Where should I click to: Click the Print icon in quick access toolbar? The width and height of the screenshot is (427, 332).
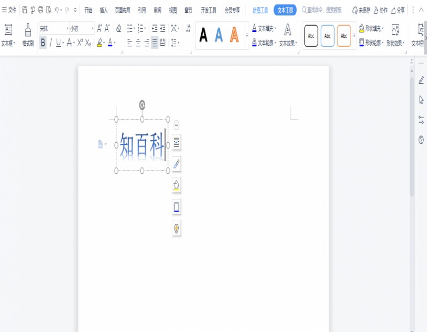click(x=41, y=10)
